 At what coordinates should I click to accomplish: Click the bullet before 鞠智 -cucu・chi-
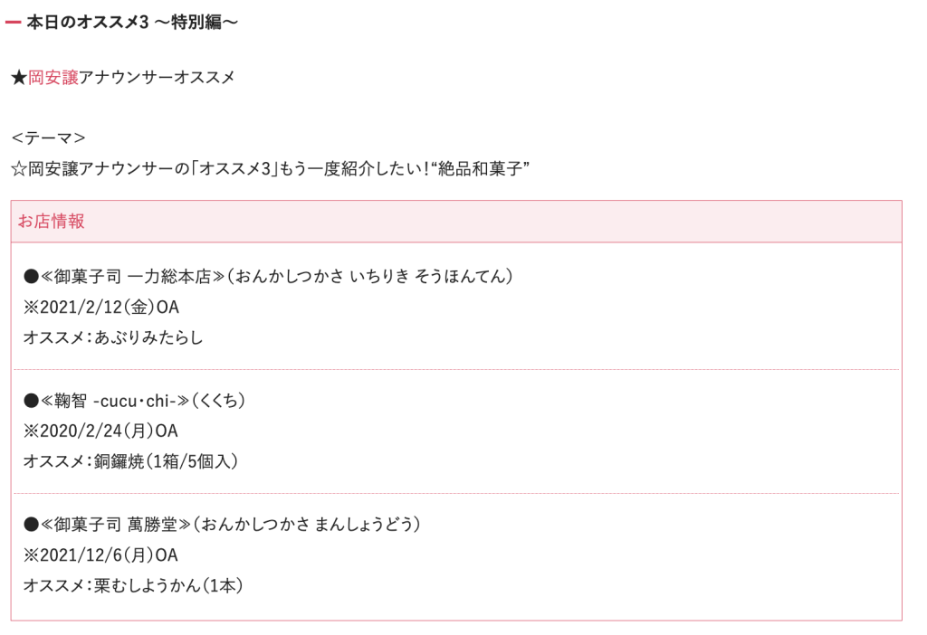tap(32, 401)
